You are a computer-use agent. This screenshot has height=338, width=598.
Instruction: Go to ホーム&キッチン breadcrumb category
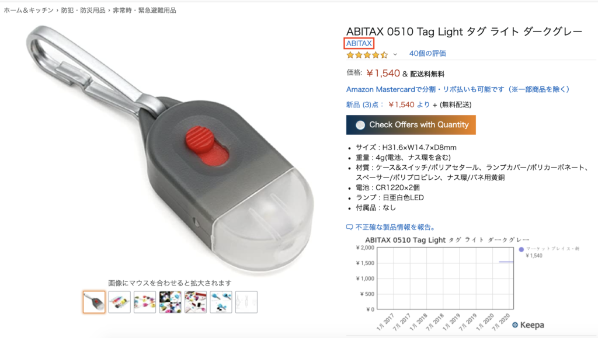pos(29,11)
